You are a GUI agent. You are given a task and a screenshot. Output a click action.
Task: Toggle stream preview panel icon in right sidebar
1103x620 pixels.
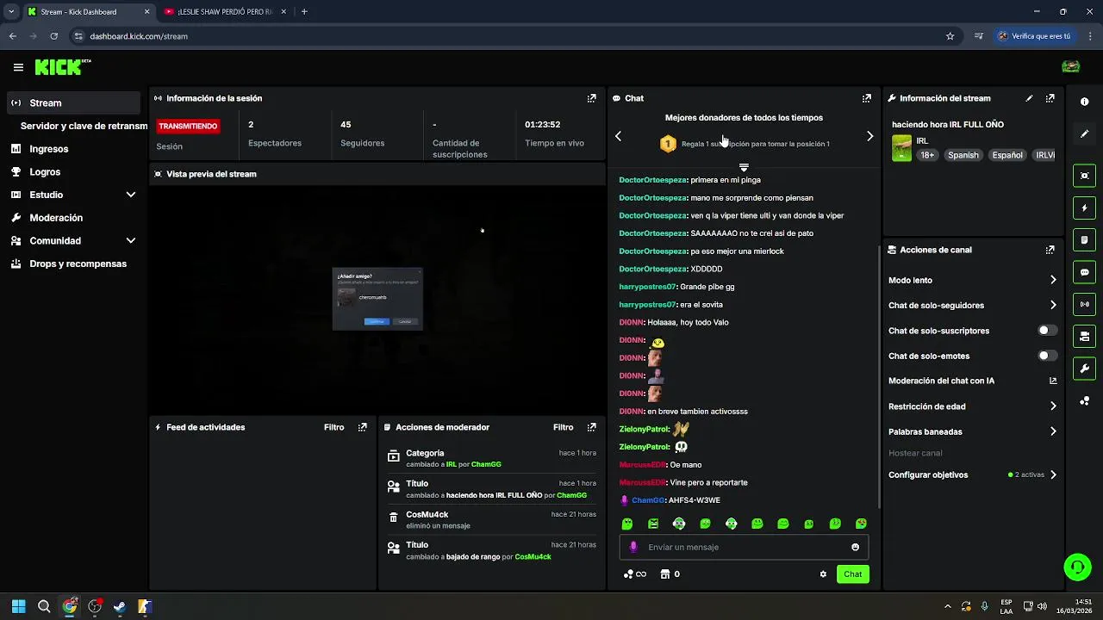pyautogui.click(x=1084, y=176)
